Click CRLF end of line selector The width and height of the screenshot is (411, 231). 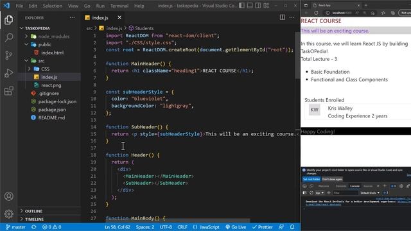182,227
